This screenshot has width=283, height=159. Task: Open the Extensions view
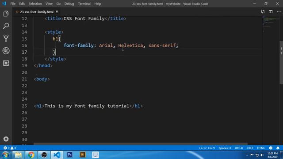pyautogui.click(x=6, y=63)
